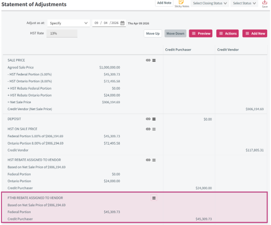
Task: Click link icon for HST REBATE ASSIGNED TO VENDOR
Action: click(148, 160)
